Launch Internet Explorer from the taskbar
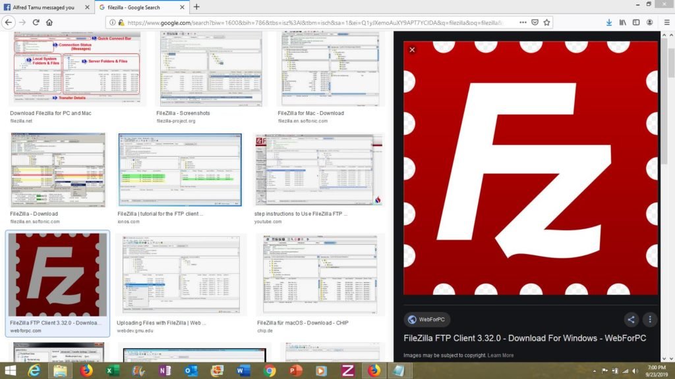 (x=34, y=370)
